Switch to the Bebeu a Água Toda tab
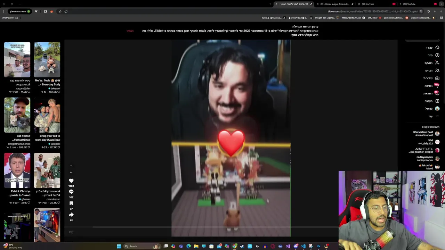This screenshot has width=445, height=250. [x=334, y=4]
